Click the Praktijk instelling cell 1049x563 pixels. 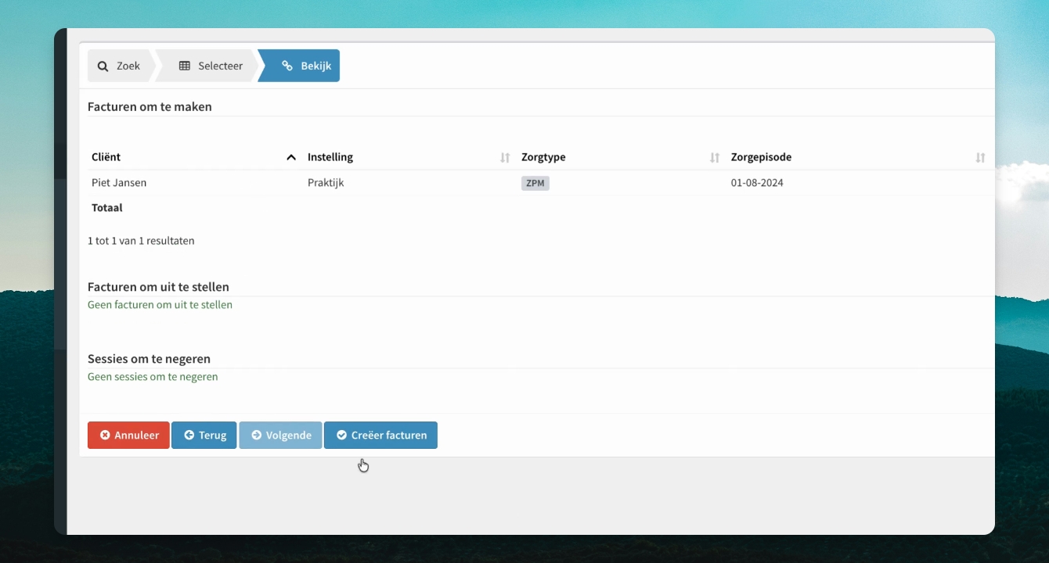[x=326, y=183]
